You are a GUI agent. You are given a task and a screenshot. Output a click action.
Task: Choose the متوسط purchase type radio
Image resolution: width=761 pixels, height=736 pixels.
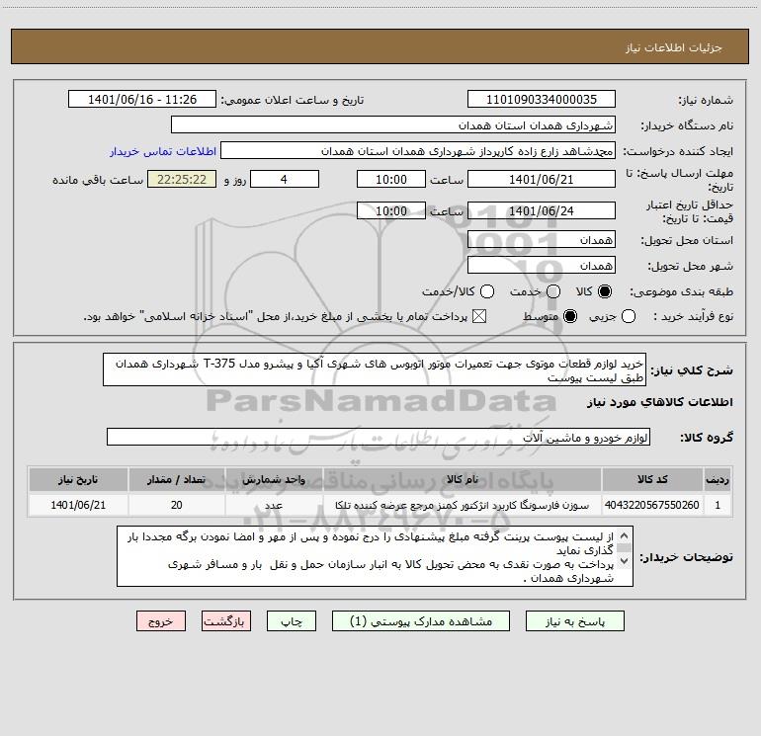(x=570, y=316)
